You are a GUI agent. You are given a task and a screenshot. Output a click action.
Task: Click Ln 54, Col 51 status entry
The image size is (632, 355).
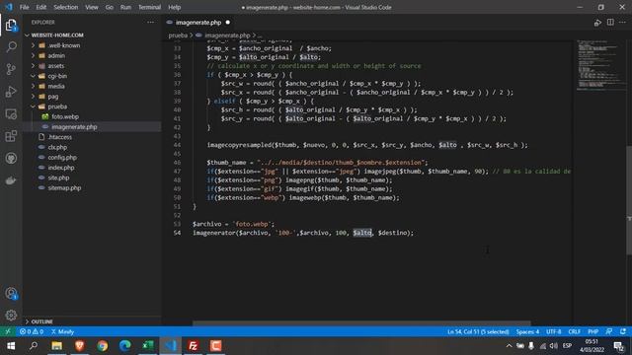478,331
